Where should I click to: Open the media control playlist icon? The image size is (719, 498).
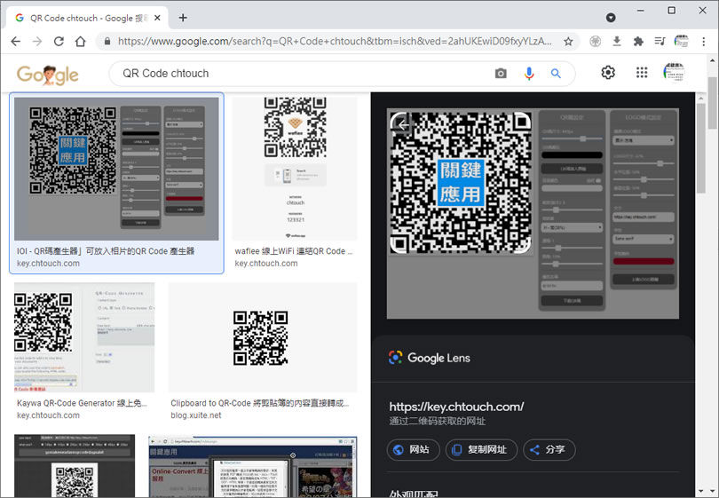point(660,41)
